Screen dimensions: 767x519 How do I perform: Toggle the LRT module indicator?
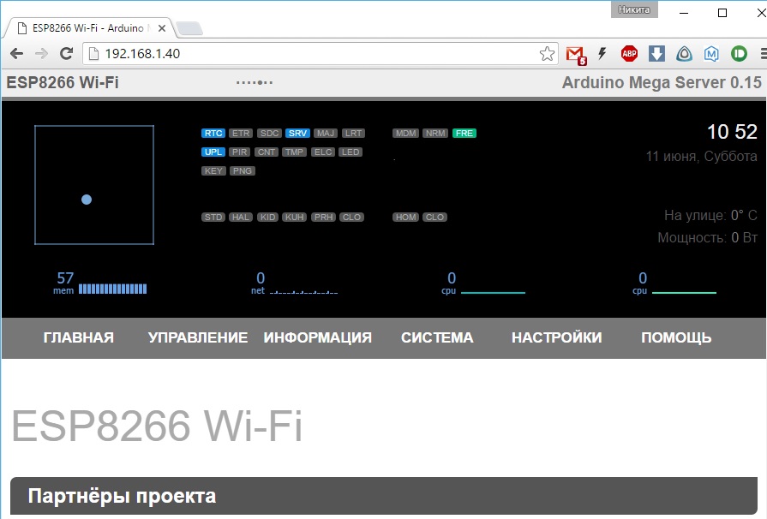(x=353, y=134)
